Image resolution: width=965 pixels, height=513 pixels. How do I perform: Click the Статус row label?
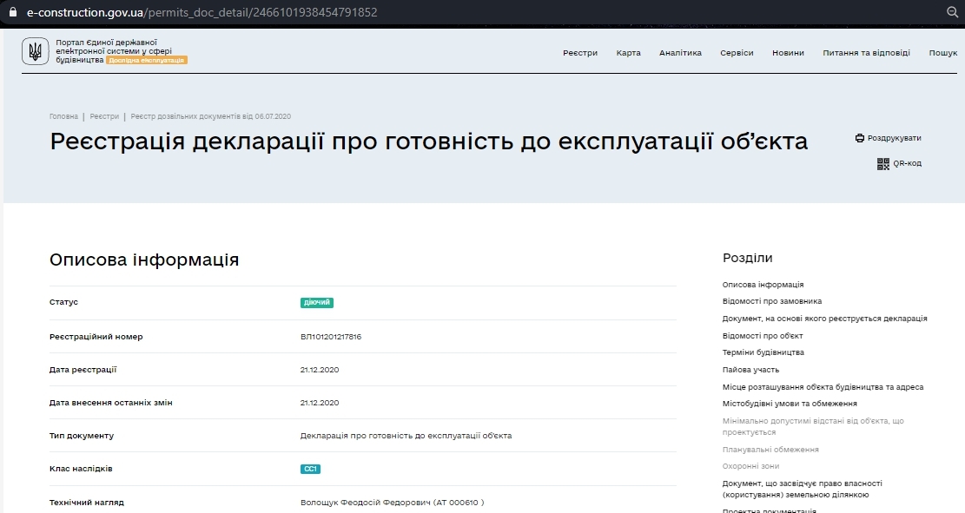pyautogui.click(x=63, y=302)
